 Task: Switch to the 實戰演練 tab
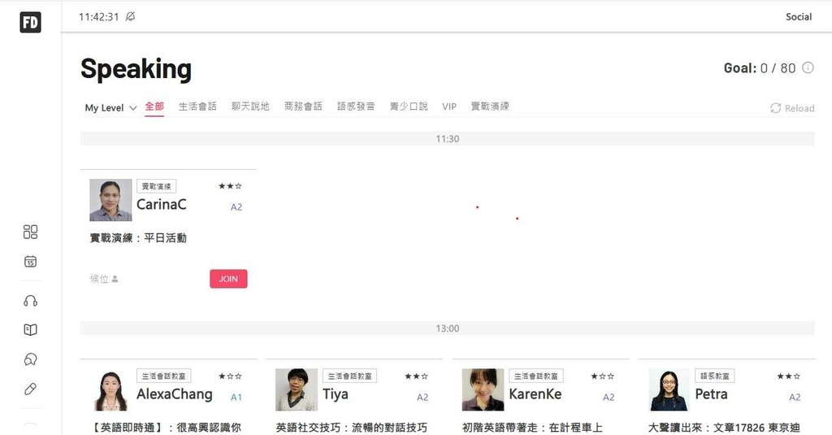click(x=490, y=107)
